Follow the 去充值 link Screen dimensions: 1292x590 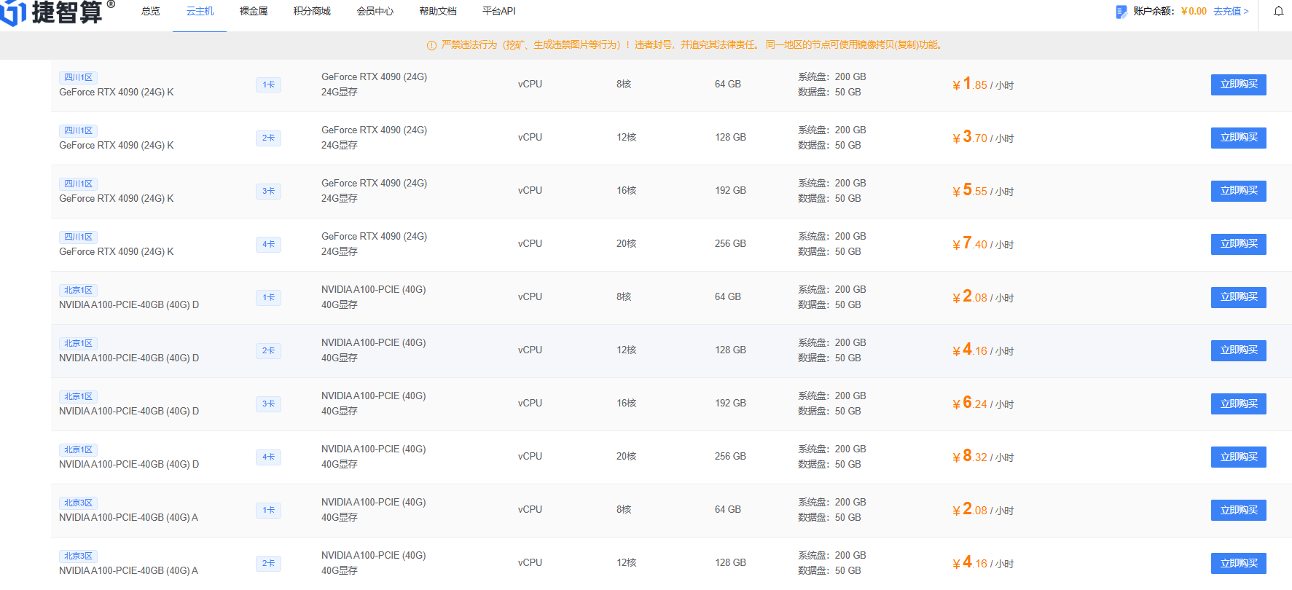tap(1231, 11)
